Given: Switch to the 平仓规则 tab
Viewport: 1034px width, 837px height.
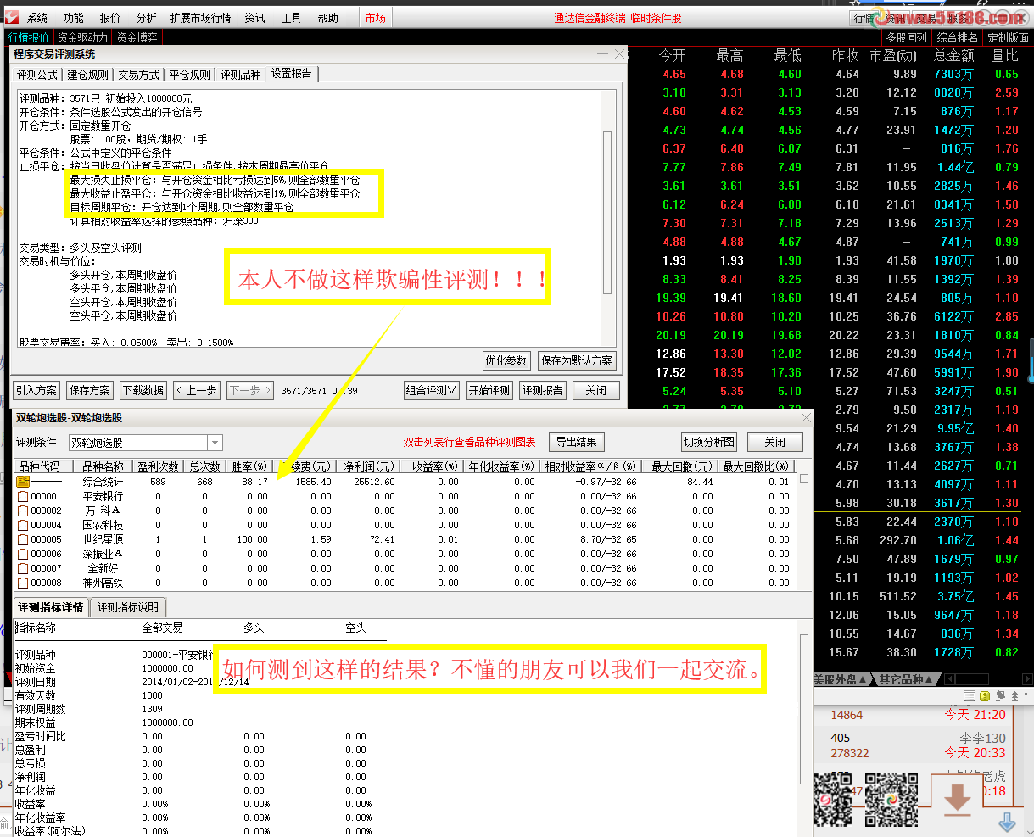Looking at the screenshot, I should pyautogui.click(x=190, y=75).
